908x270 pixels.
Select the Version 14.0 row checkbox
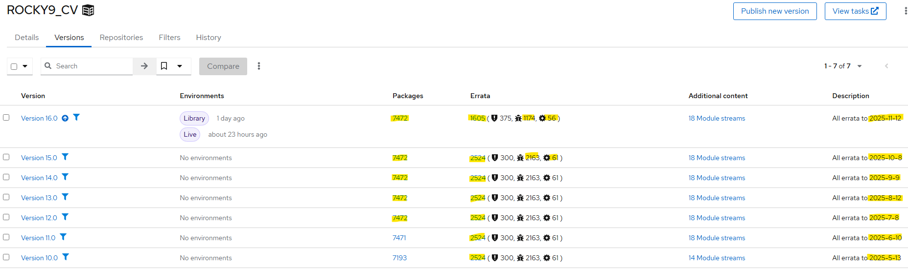[x=6, y=177]
